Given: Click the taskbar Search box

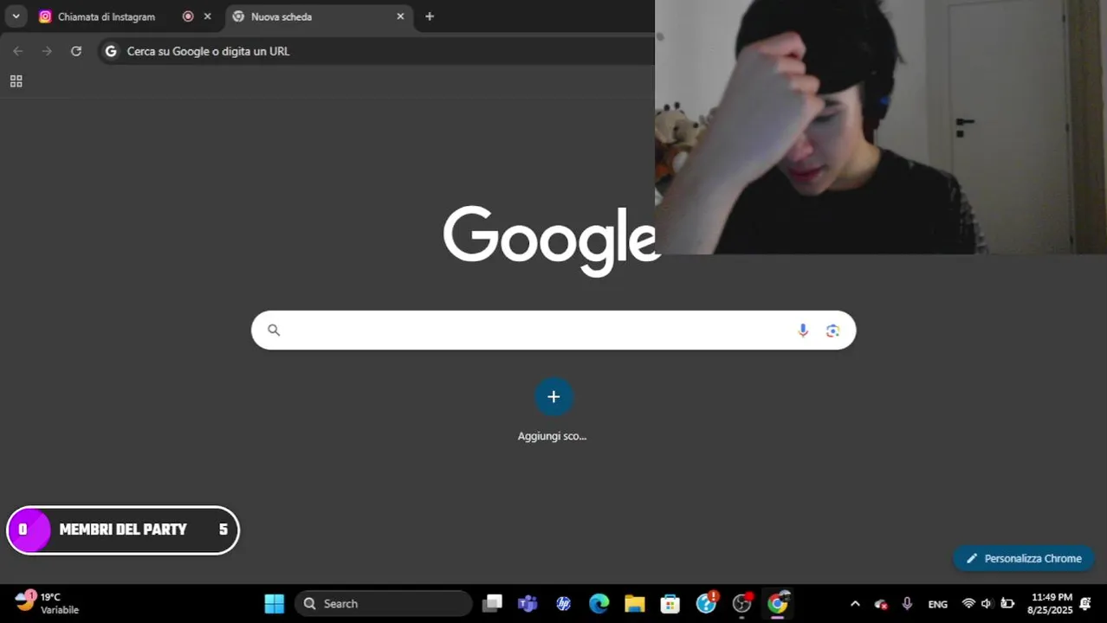Looking at the screenshot, I should click(x=384, y=603).
